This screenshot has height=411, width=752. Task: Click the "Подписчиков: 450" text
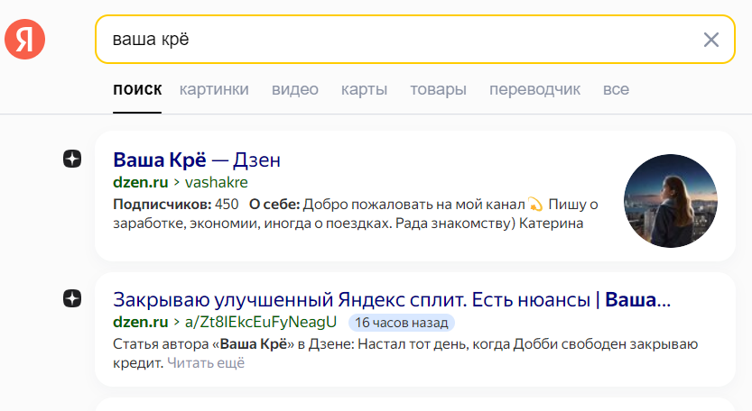(175, 205)
